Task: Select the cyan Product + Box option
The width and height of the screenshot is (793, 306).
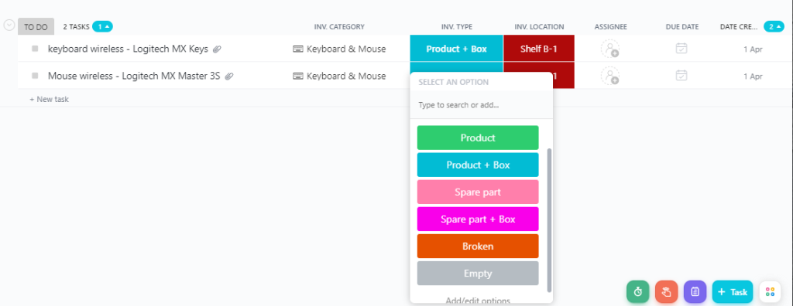Action: (478, 165)
